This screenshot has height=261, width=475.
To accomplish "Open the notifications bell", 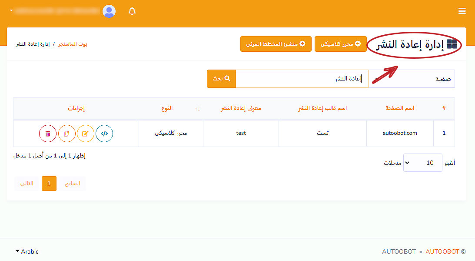I will point(132,11).
